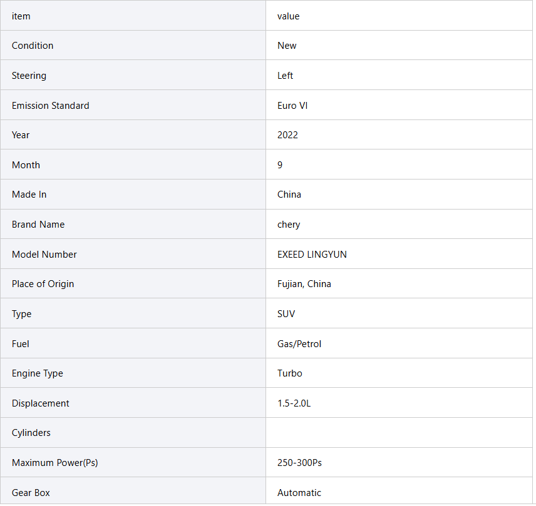
Task: Click the '250-300Ps' maximum power value
Action: coord(299,463)
